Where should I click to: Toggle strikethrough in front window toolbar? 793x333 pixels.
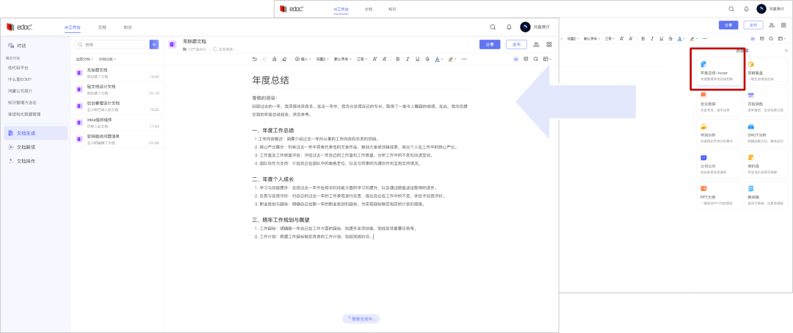pos(427,60)
